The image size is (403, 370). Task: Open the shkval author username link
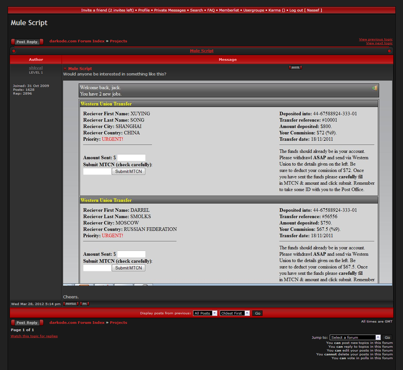pyautogui.click(x=36, y=68)
